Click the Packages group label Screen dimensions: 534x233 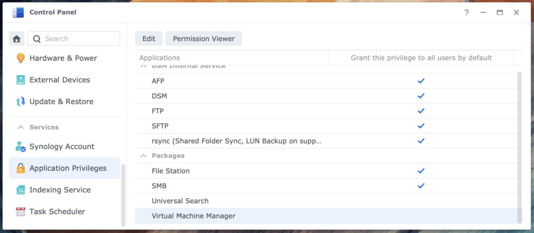click(x=168, y=156)
